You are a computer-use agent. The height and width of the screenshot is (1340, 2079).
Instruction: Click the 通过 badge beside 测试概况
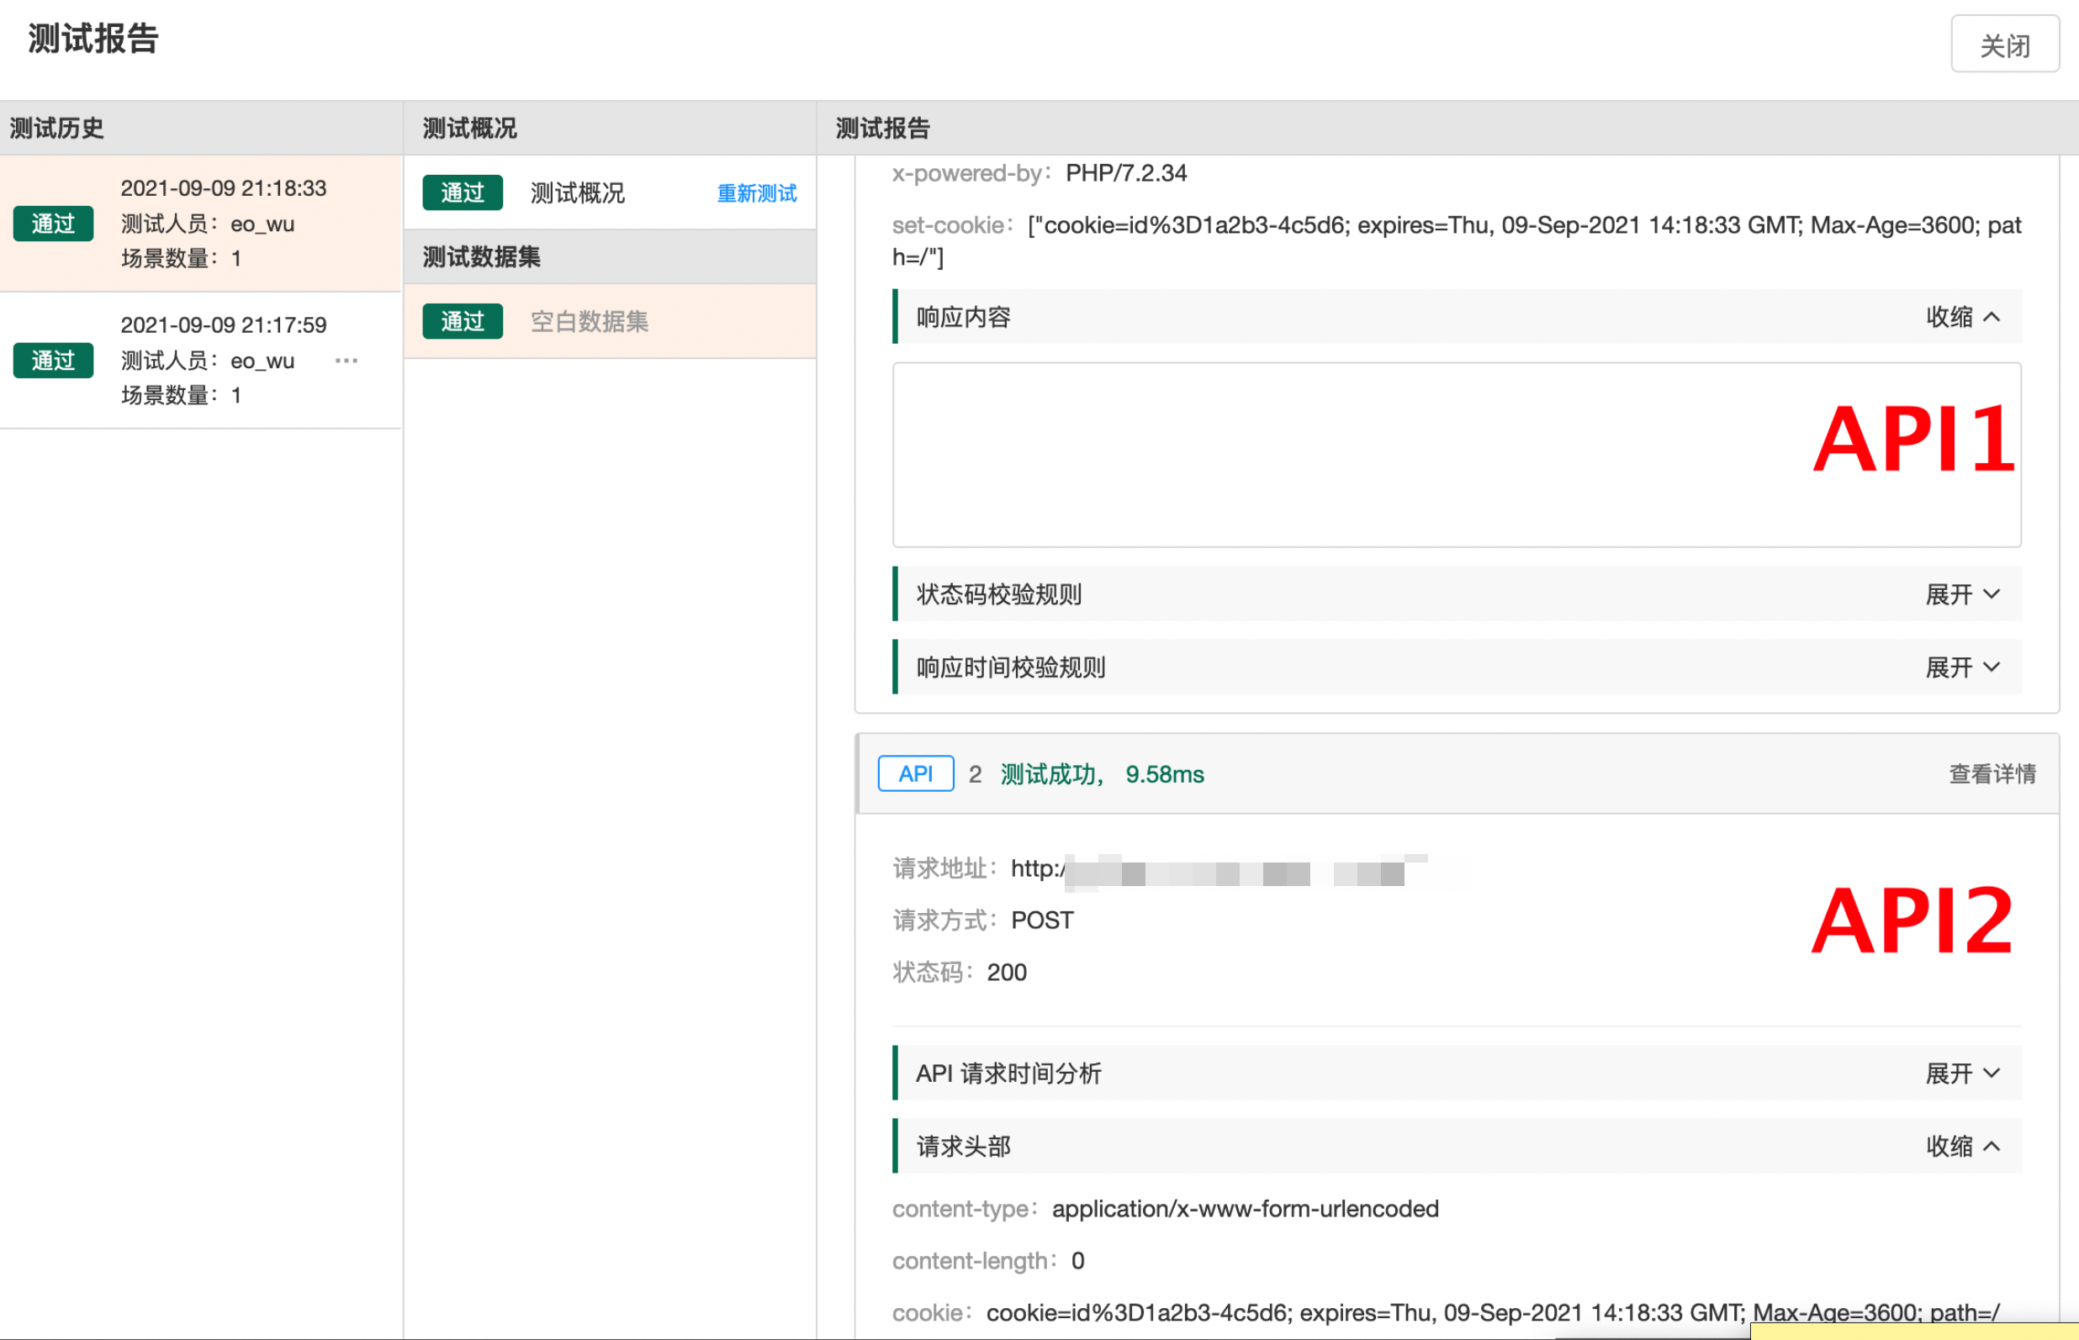pyautogui.click(x=462, y=193)
